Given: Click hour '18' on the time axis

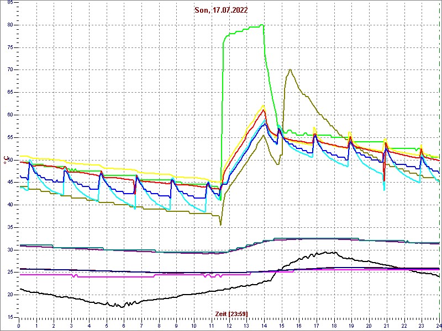Looking at the screenshot, I should (334, 326).
